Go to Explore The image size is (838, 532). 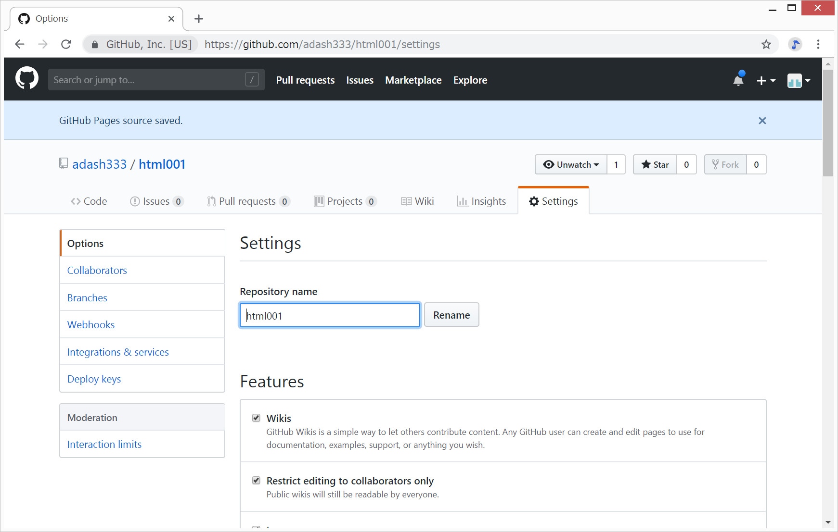pyautogui.click(x=470, y=80)
